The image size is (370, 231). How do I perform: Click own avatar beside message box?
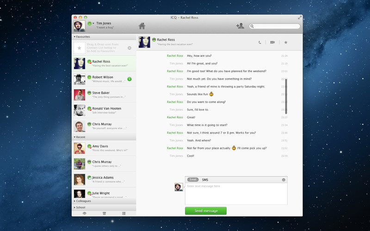179,187
